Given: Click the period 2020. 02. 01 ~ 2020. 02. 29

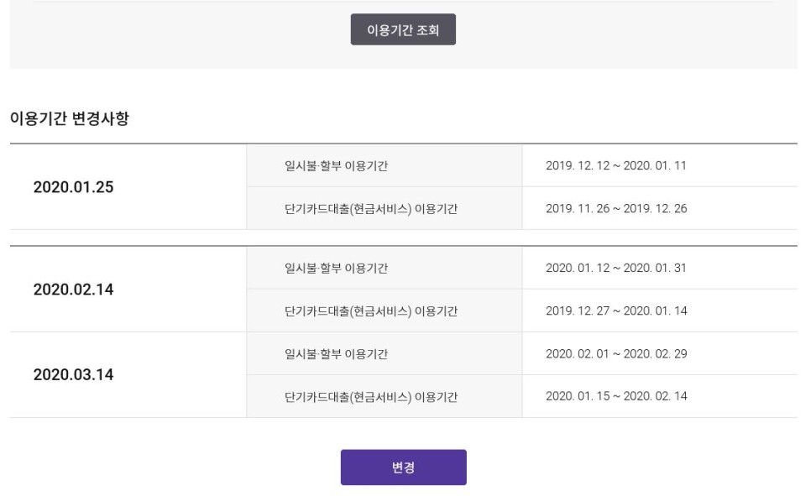Looking at the screenshot, I should point(616,354).
